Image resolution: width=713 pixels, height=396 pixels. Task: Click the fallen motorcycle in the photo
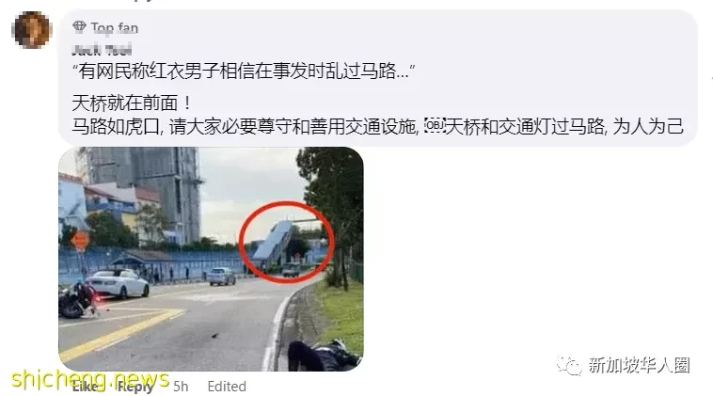pyautogui.click(x=78, y=299)
